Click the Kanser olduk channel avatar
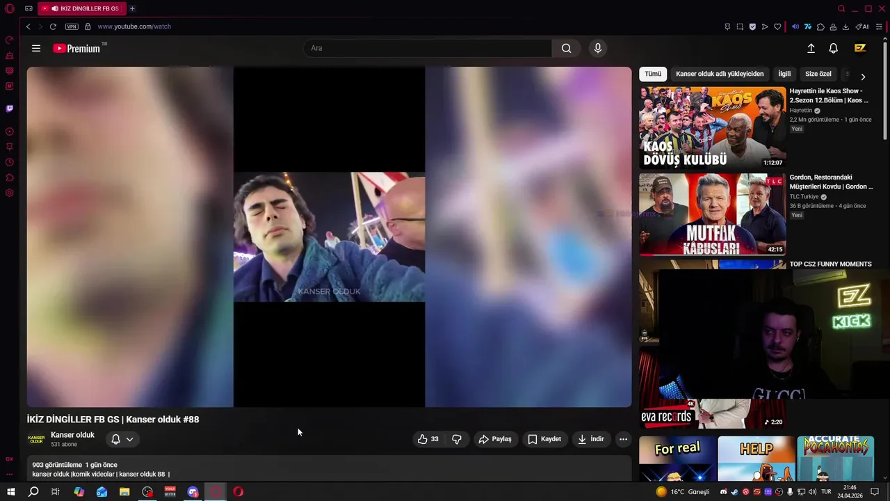 tap(36, 439)
